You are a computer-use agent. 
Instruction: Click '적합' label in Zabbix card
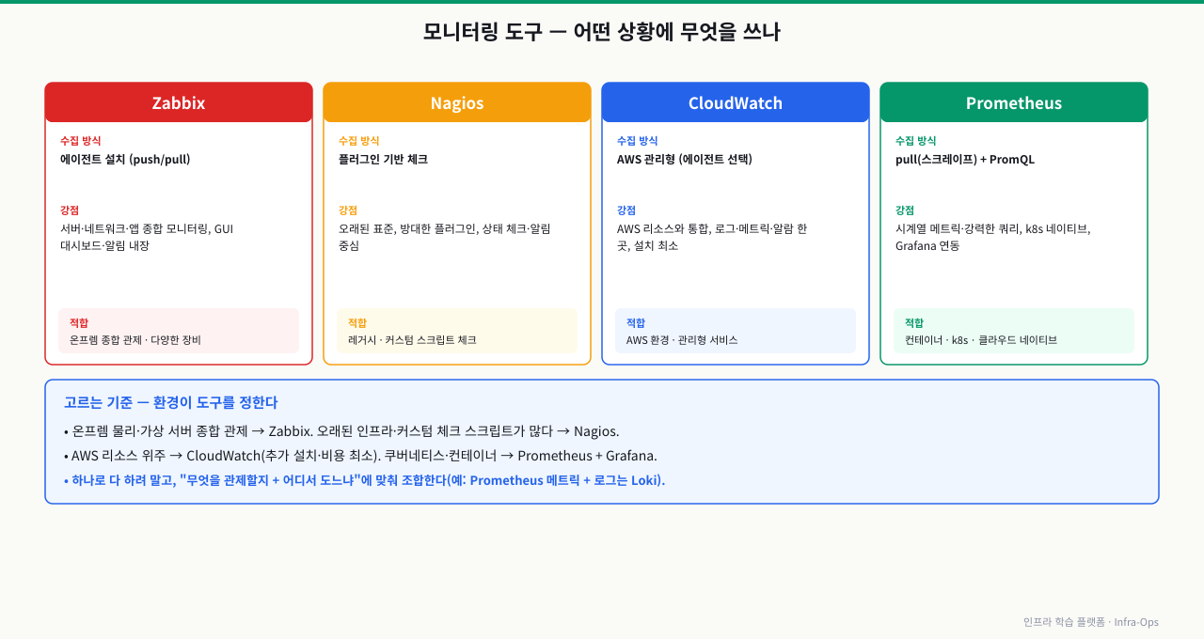[79, 322]
